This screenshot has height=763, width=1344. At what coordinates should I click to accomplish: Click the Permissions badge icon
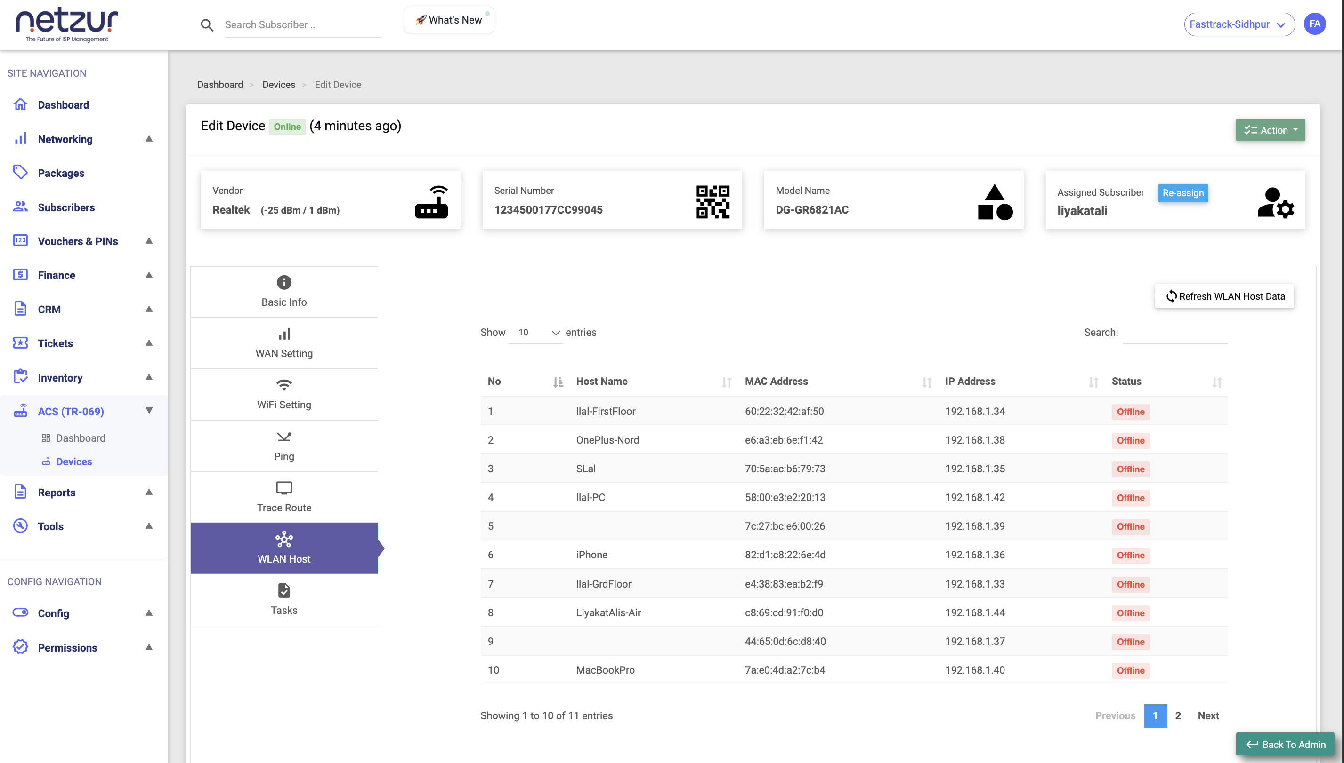point(20,647)
